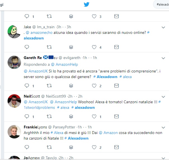Screen dimensions: 169x160
Task: Open the #1stworldproblems hashtag link
Action: click(92, 105)
